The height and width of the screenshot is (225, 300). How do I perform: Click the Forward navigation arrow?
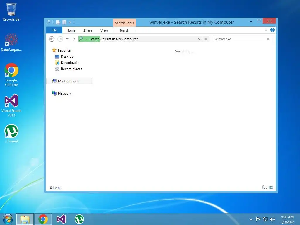tap(60, 39)
